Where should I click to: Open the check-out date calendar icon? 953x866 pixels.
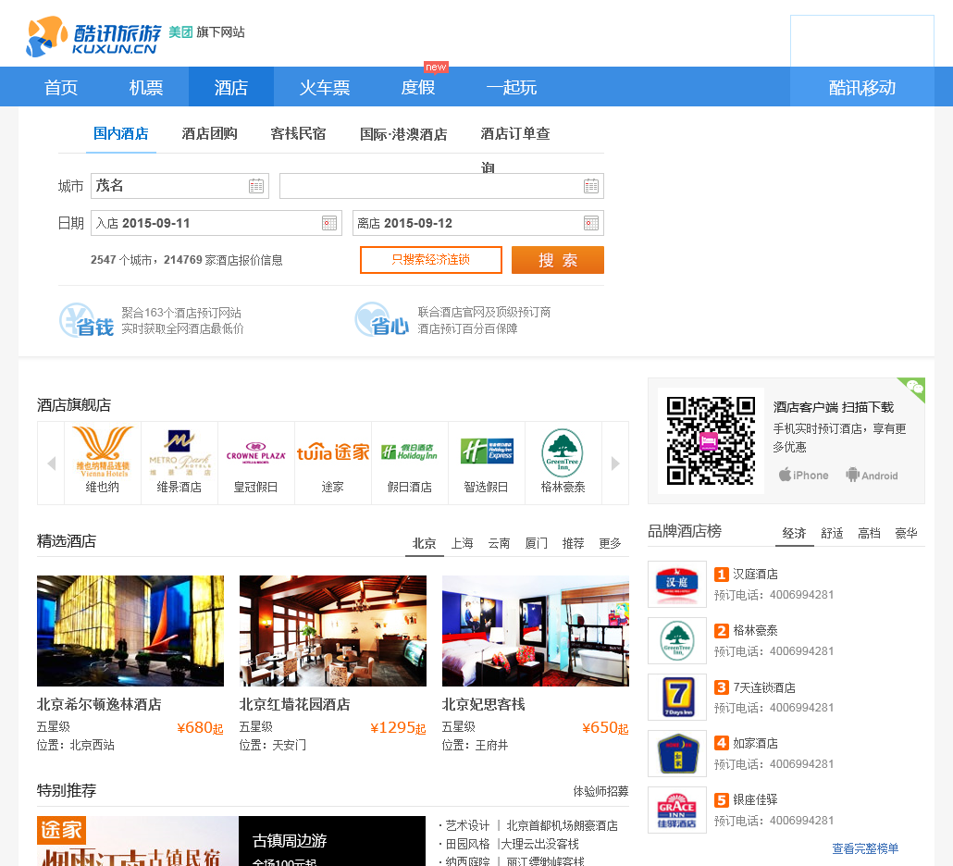590,223
